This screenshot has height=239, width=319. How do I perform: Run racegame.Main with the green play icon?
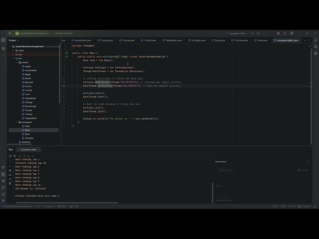[253, 33]
